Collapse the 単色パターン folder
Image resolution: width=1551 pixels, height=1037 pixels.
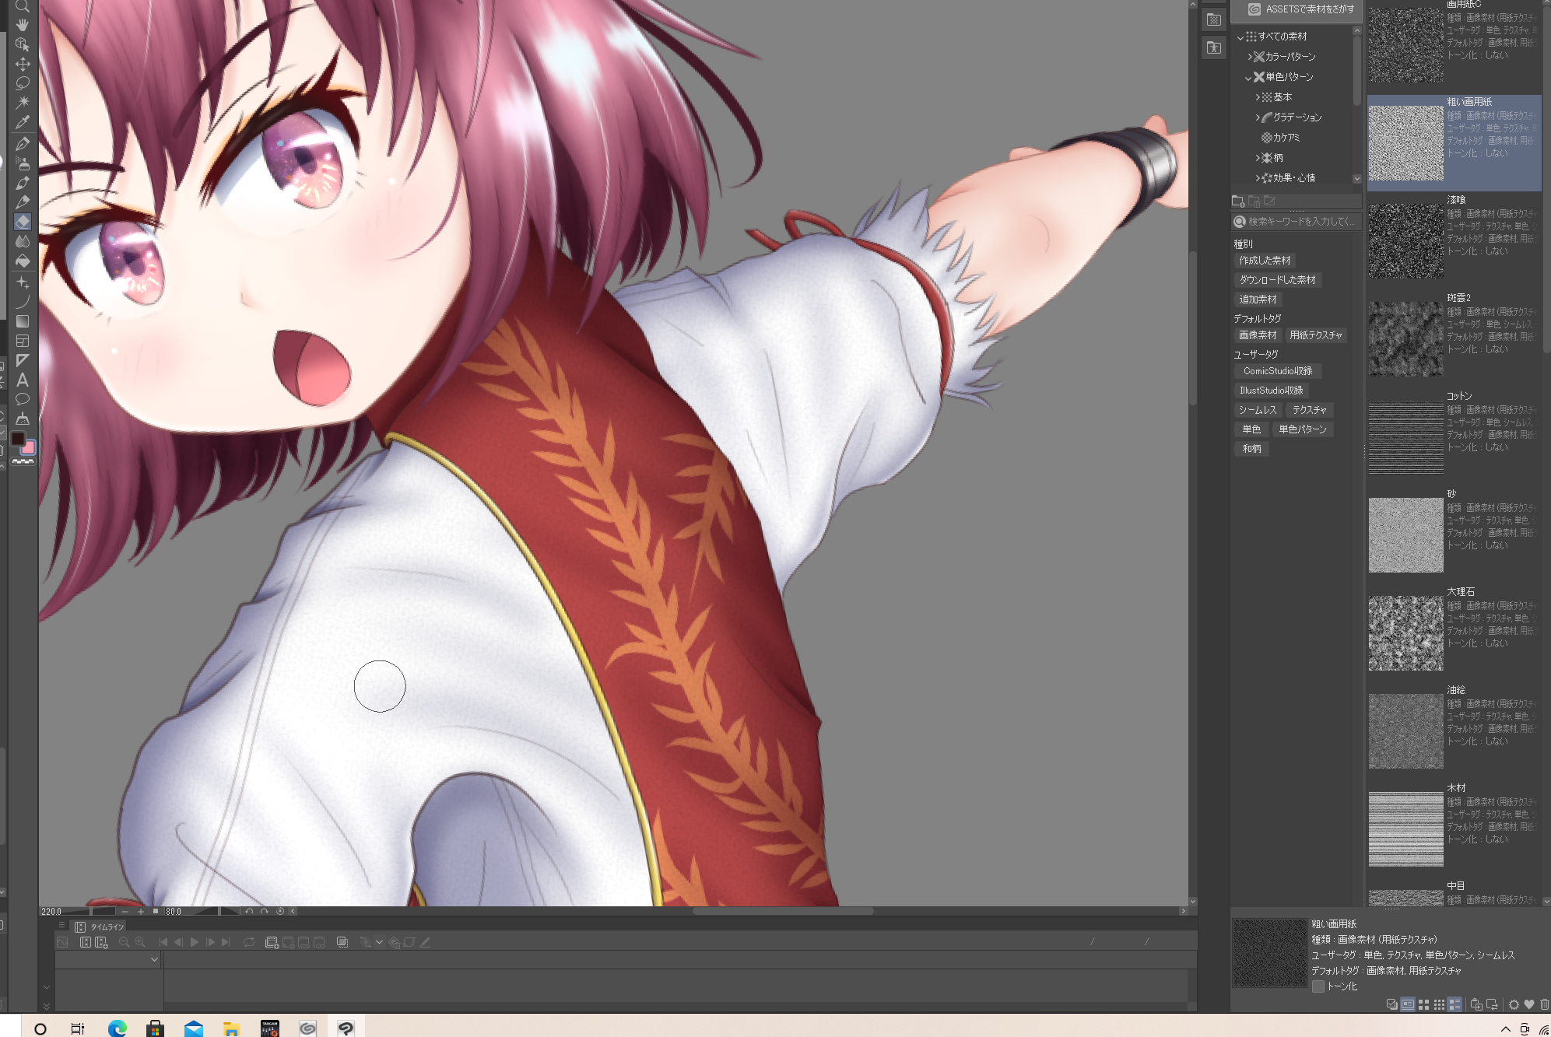click(1248, 77)
